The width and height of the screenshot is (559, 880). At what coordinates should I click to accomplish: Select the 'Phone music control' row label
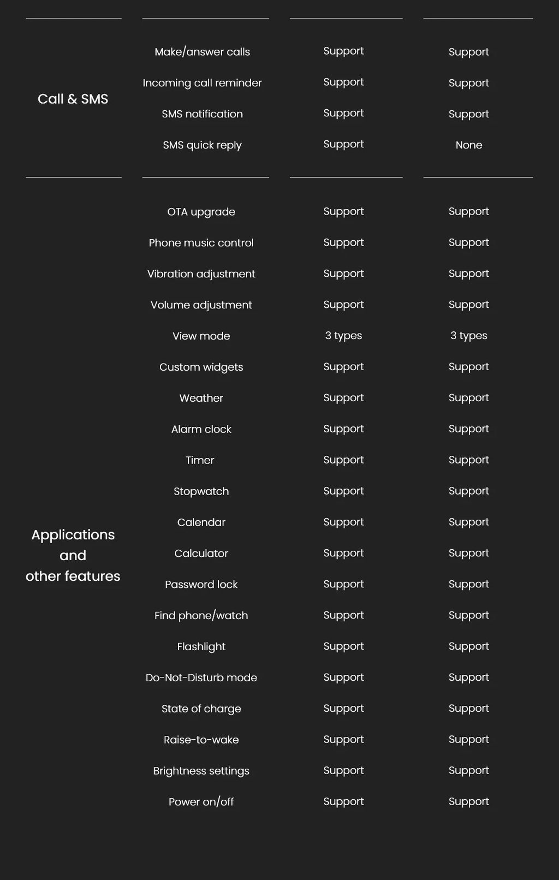201,243
